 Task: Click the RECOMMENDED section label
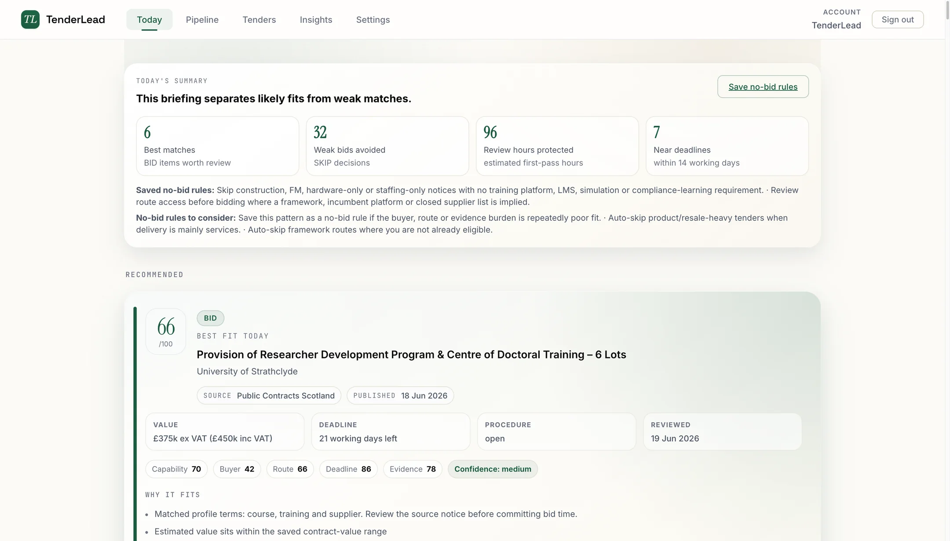coord(154,274)
